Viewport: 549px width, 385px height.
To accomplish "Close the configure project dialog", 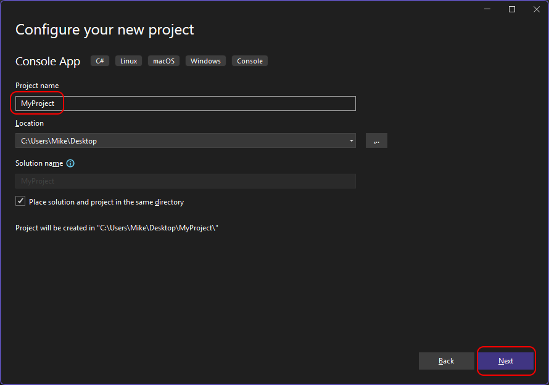I will [535, 9].
